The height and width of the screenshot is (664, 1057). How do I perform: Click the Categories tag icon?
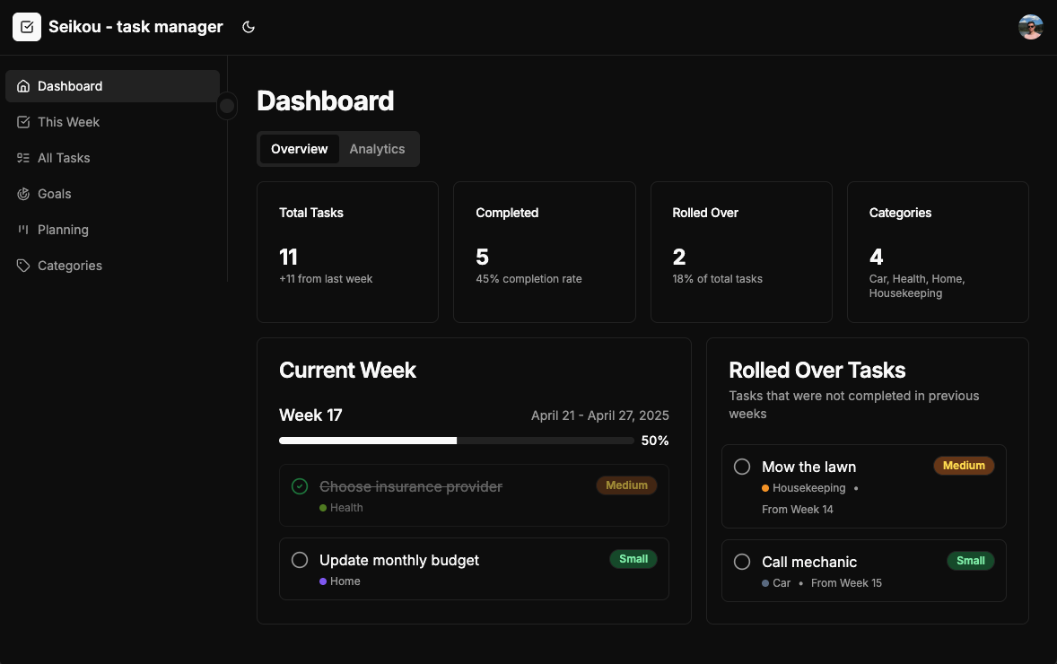23,266
